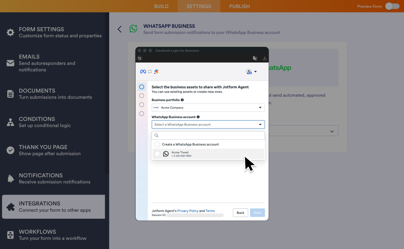Screen dimensions: 404x249
Task: Open the Conditions menu item
Action: tap(54, 122)
